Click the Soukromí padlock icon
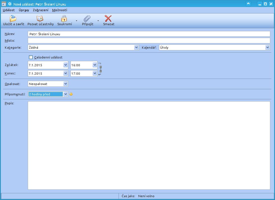 64,18
